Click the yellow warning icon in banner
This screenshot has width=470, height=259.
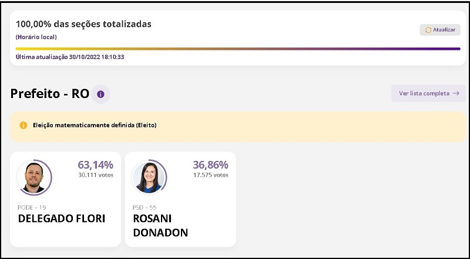tap(23, 125)
